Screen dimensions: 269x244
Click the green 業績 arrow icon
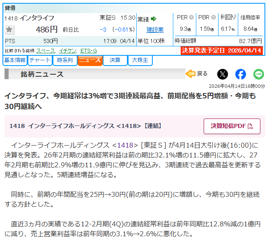click(154, 19)
